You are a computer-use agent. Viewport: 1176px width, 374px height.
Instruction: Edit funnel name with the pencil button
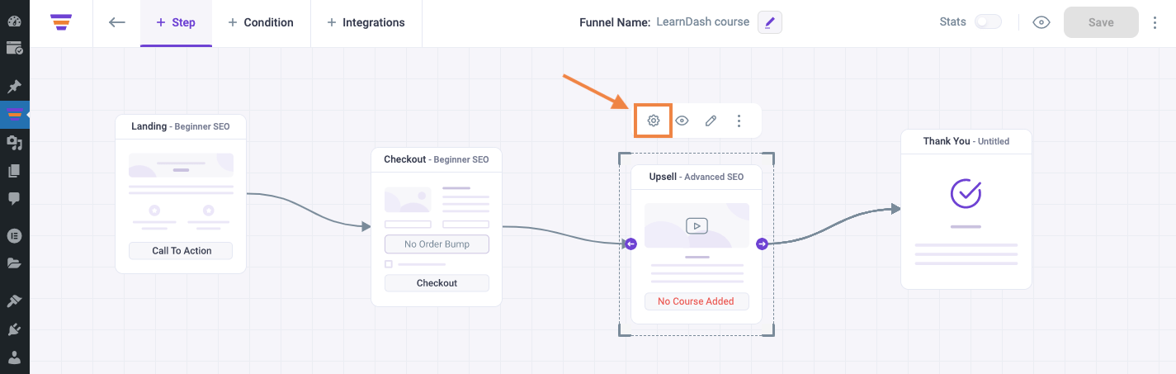pos(769,22)
